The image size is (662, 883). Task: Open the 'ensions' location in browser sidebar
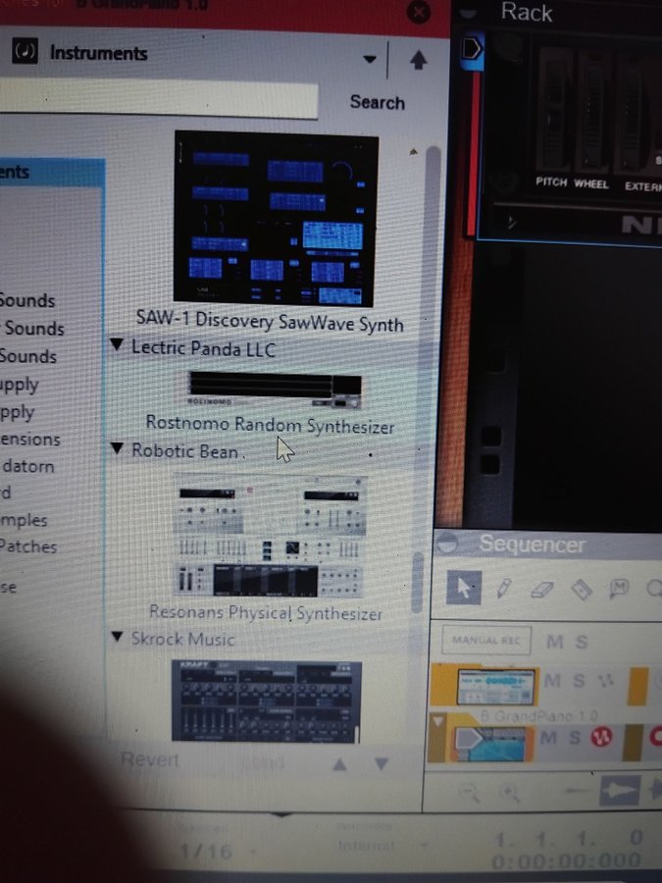[29, 439]
